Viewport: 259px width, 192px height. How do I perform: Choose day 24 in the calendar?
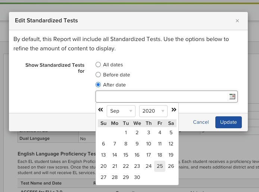149,166
